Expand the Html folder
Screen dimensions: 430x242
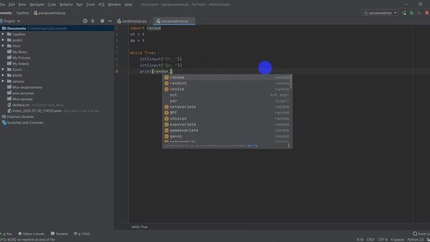3,46
